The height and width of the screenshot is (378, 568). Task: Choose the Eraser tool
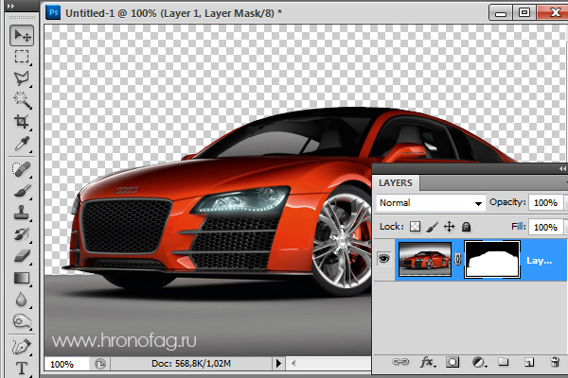[22, 255]
